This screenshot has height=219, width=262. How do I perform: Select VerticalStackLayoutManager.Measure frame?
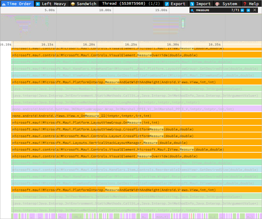[136, 143]
